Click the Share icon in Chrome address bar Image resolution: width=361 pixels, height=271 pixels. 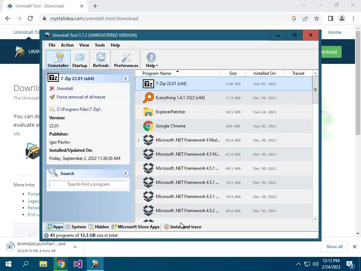[x=305, y=18]
